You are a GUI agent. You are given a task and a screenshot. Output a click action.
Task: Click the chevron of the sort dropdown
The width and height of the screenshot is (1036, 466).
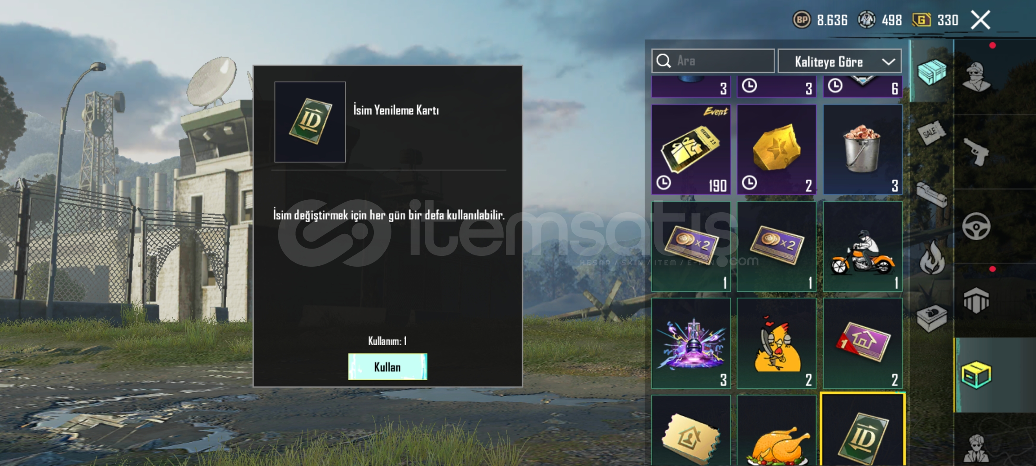[x=888, y=62]
